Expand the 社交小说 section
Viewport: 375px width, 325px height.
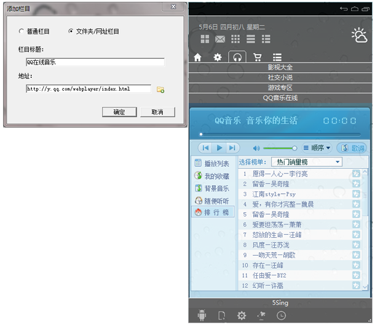click(280, 77)
